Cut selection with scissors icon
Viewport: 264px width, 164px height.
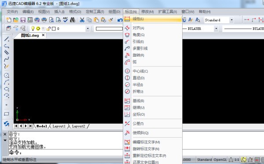pyautogui.click(x=82, y=20)
